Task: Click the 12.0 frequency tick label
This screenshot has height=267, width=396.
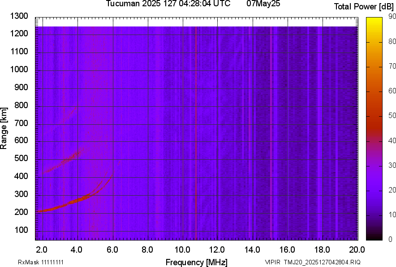Action: (x=217, y=250)
